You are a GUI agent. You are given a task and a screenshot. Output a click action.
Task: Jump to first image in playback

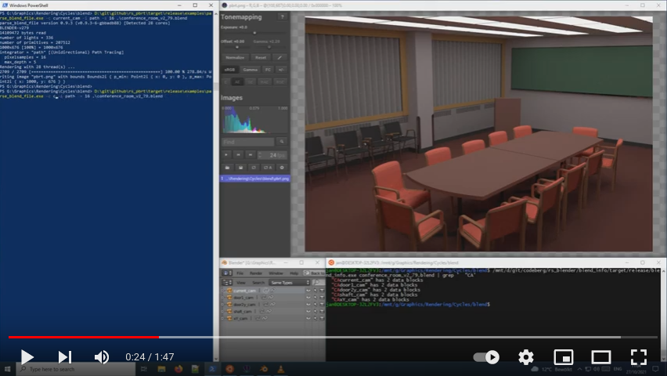(239, 155)
